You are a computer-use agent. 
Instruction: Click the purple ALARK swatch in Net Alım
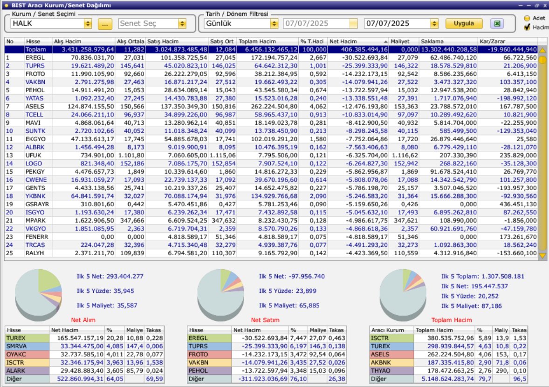click(27, 371)
